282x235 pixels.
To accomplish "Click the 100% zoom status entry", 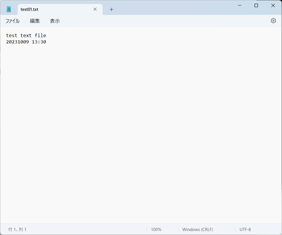I will coord(156,230).
